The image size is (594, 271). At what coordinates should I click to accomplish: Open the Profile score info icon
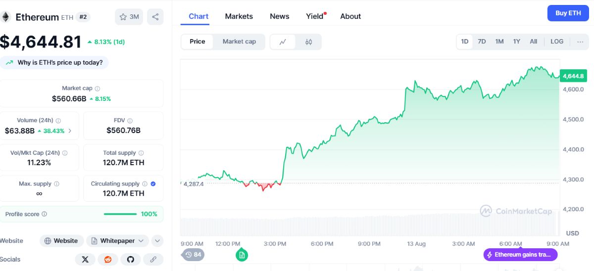pyautogui.click(x=45, y=214)
